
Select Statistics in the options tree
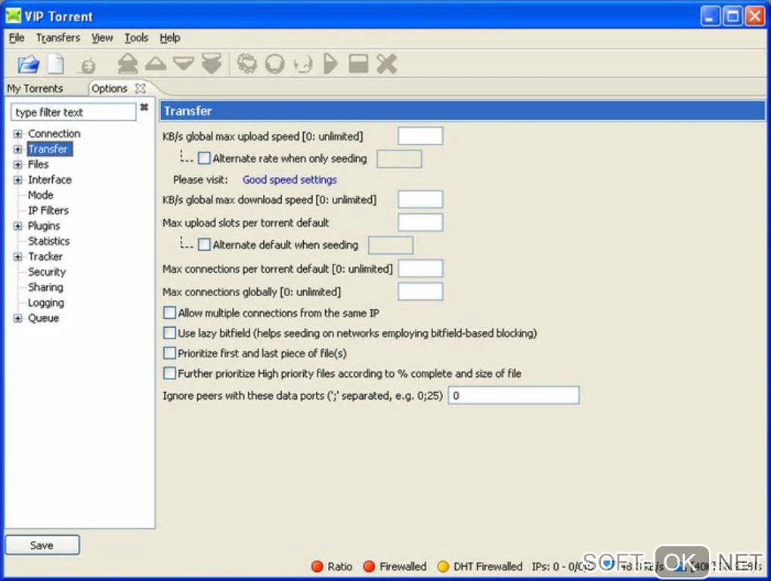(48, 241)
